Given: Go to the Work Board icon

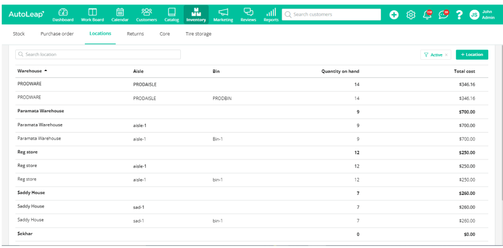Looking at the screenshot, I should (x=92, y=12).
